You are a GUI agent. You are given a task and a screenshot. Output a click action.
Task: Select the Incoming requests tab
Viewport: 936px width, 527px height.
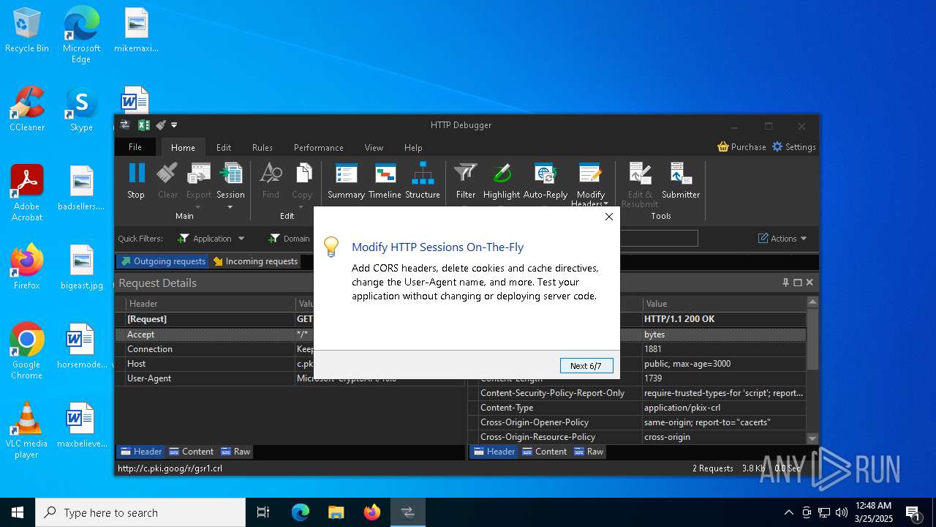click(x=255, y=261)
